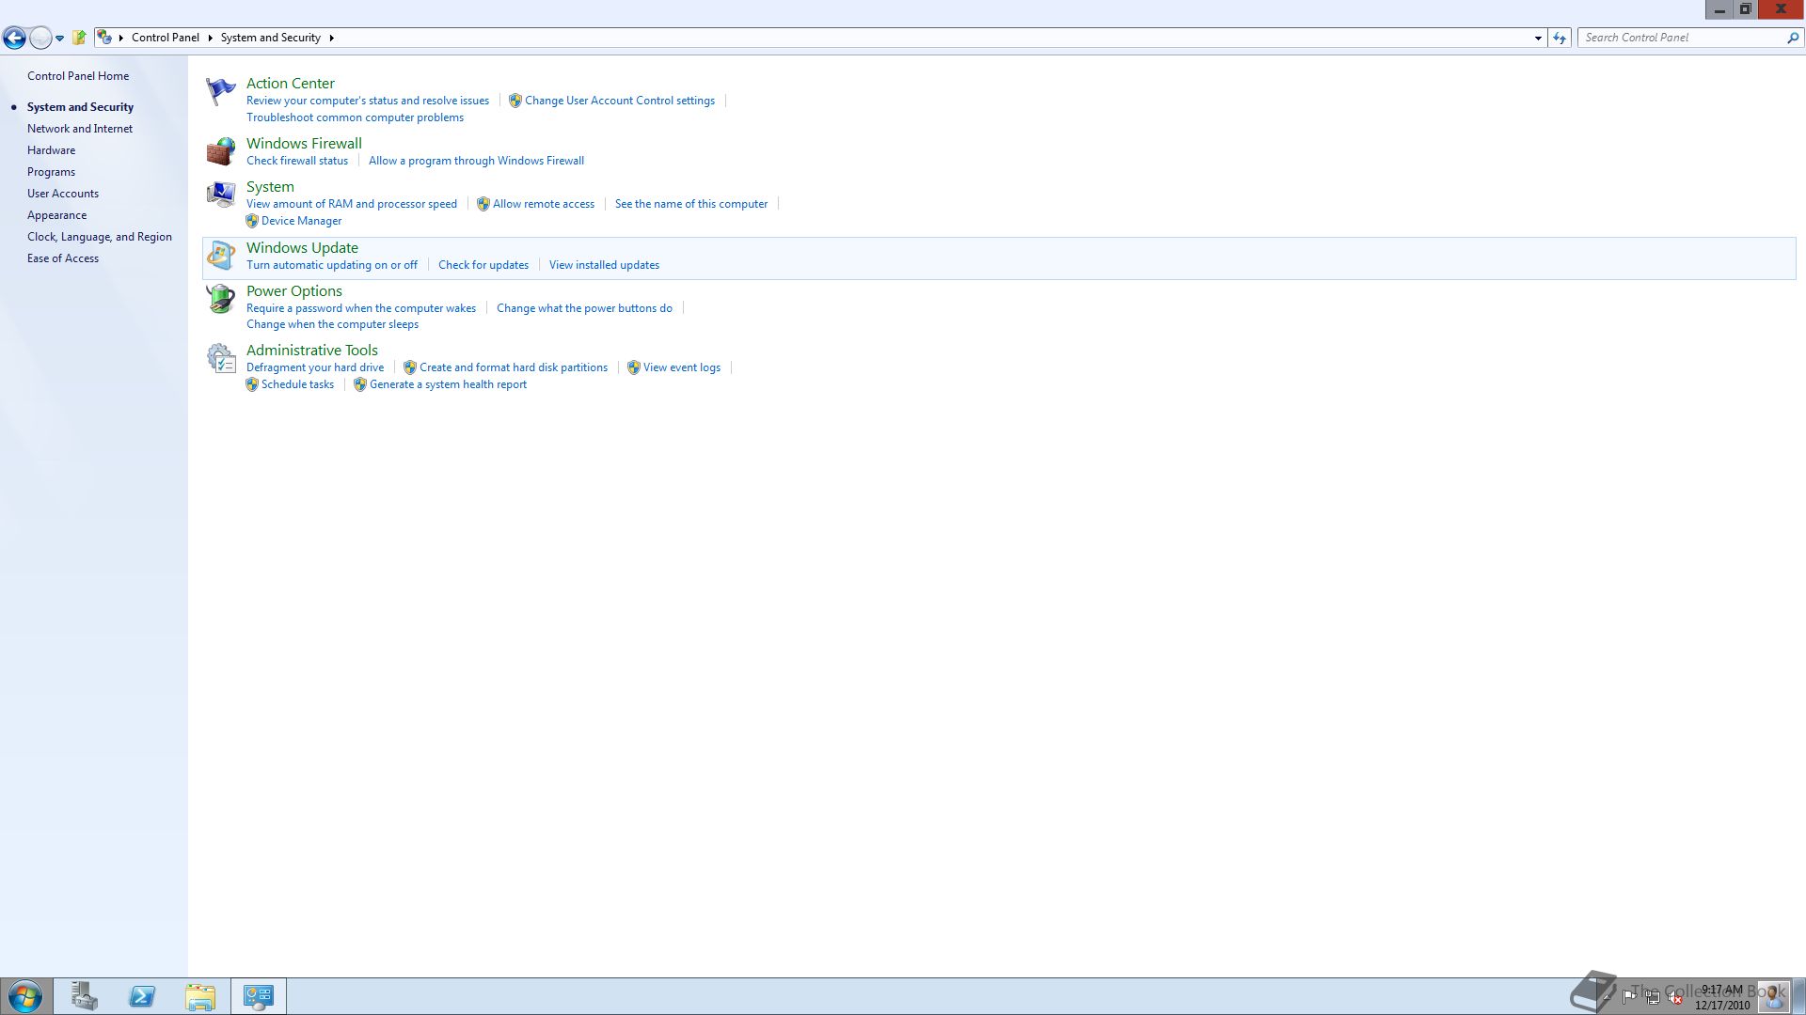Open the System heading link
The width and height of the screenshot is (1806, 1015).
coord(270,187)
